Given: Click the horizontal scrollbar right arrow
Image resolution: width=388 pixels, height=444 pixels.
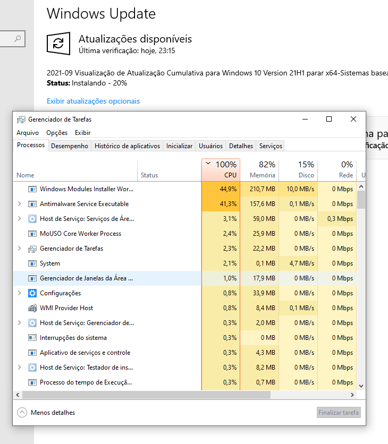Looking at the screenshot, I should 352,395.
